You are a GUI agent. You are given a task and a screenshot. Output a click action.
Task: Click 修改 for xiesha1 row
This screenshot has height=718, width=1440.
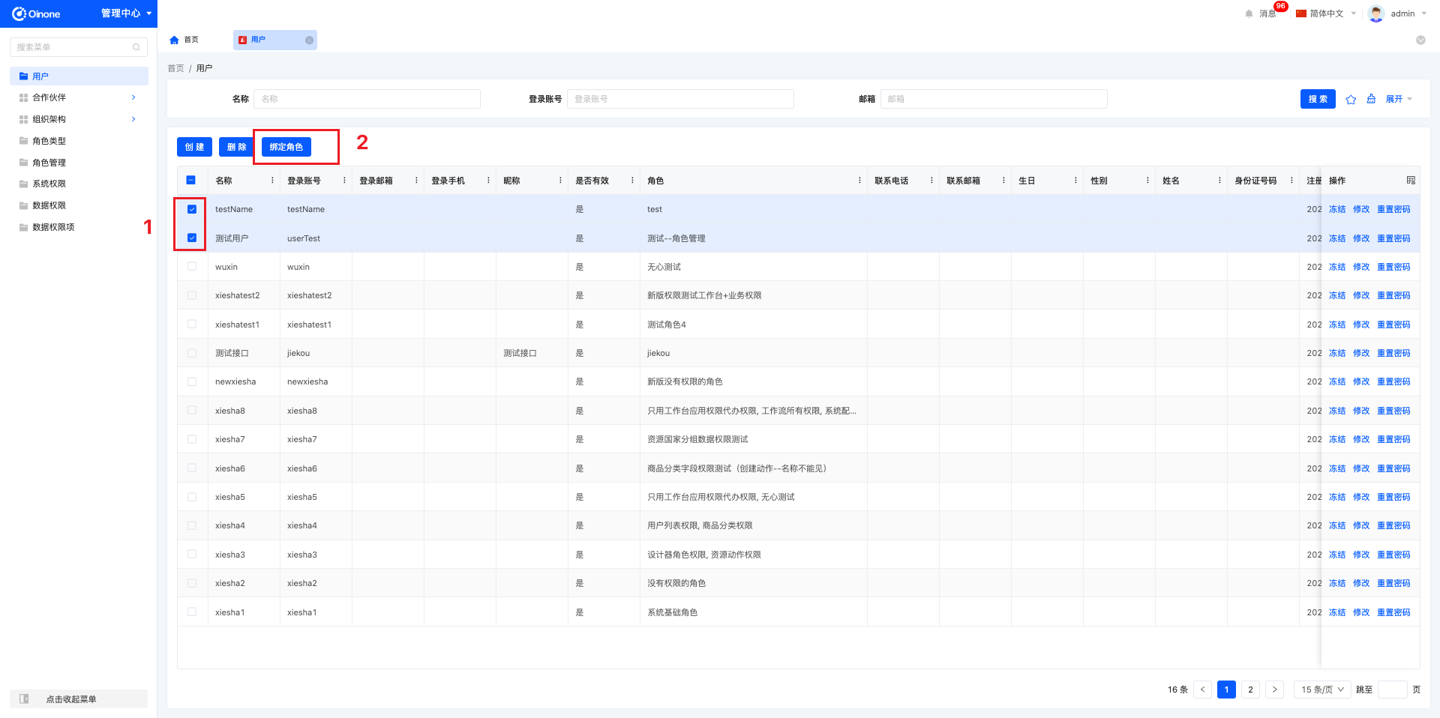(1361, 612)
